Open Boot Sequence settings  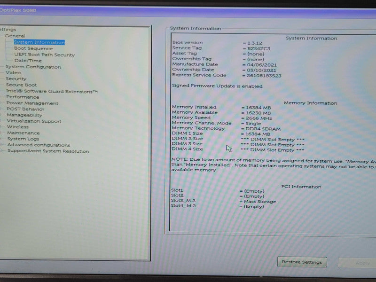33,48
